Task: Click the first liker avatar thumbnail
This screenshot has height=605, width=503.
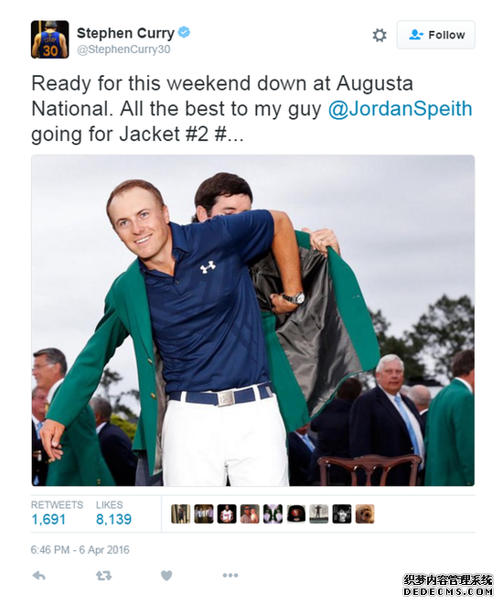Action: click(181, 514)
